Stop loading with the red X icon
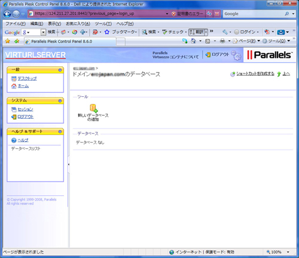The image size is (299, 258). 217,14
